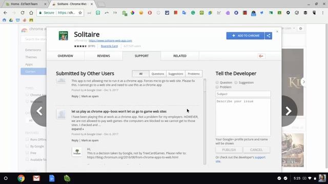
Task: Tick the Runs Offline checkbox in the sidebar
Action: pyautogui.click(x=27, y=139)
